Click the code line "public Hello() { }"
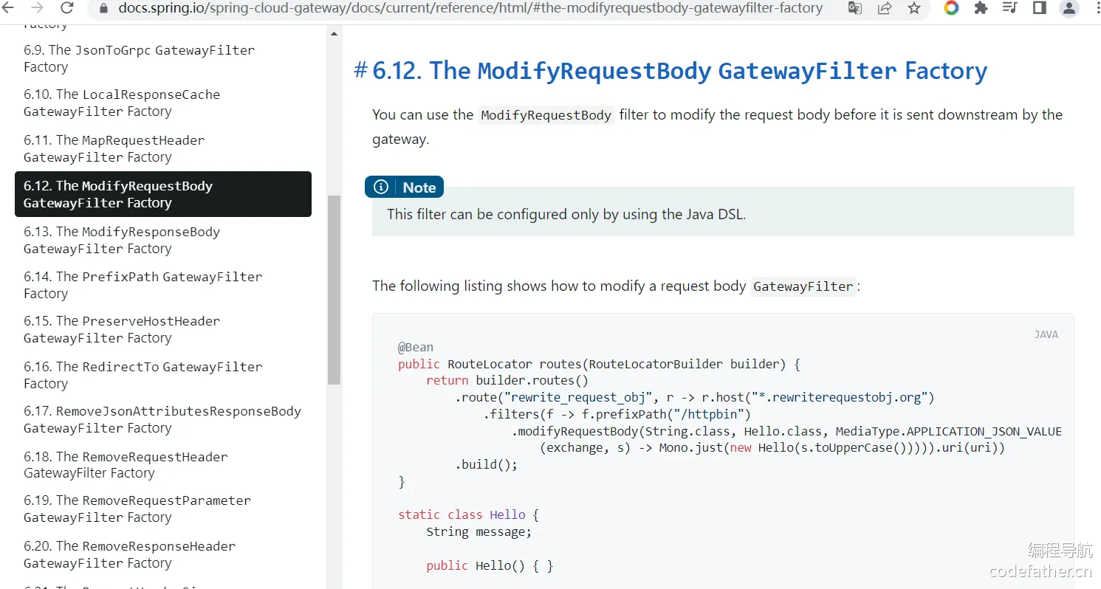This screenshot has width=1101, height=589. pyautogui.click(x=490, y=566)
